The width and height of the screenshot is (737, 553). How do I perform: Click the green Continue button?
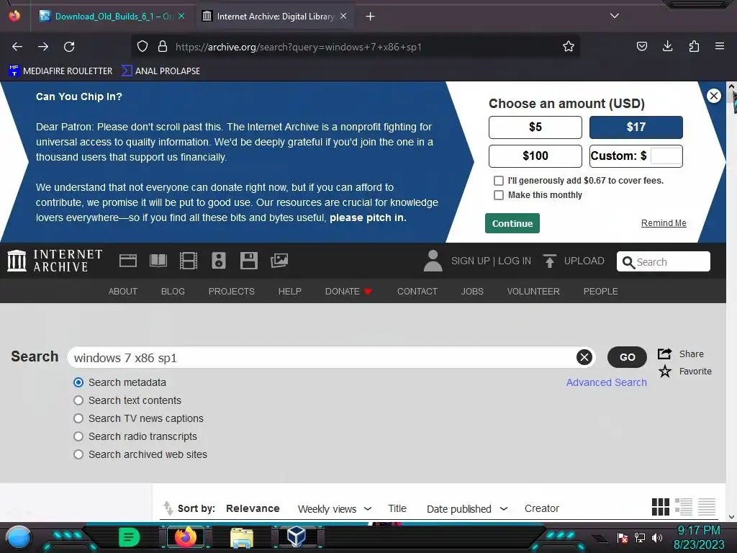point(512,223)
